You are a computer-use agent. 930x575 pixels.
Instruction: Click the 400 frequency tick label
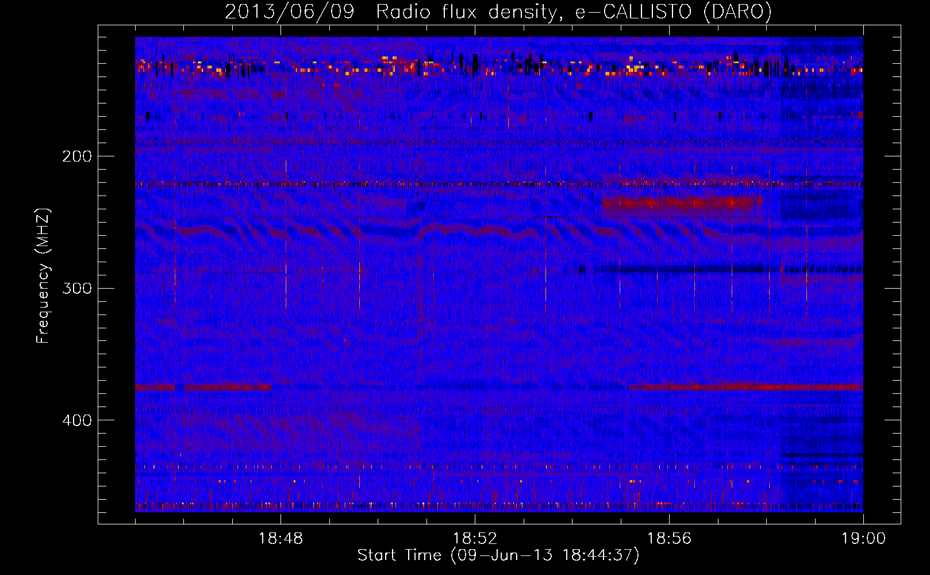77,420
